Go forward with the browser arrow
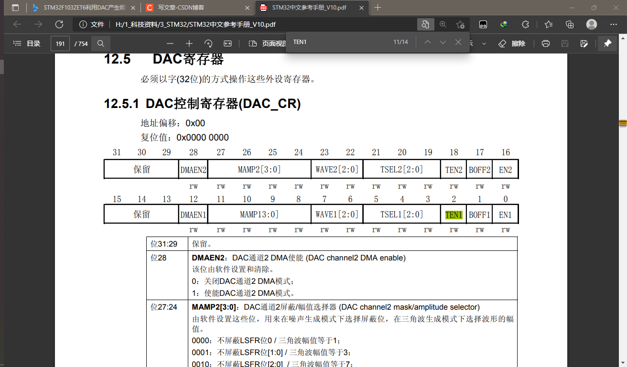 (x=38, y=24)
